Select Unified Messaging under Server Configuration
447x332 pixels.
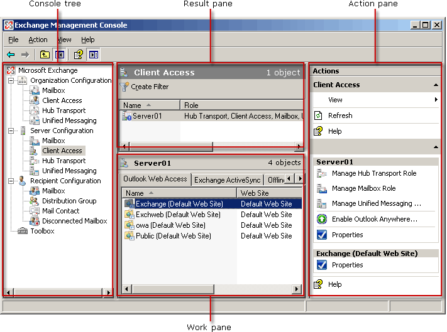pyautogui.click(x=69, y=171)
